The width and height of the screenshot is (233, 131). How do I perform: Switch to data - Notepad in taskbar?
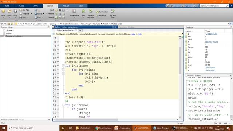[161, 128]
